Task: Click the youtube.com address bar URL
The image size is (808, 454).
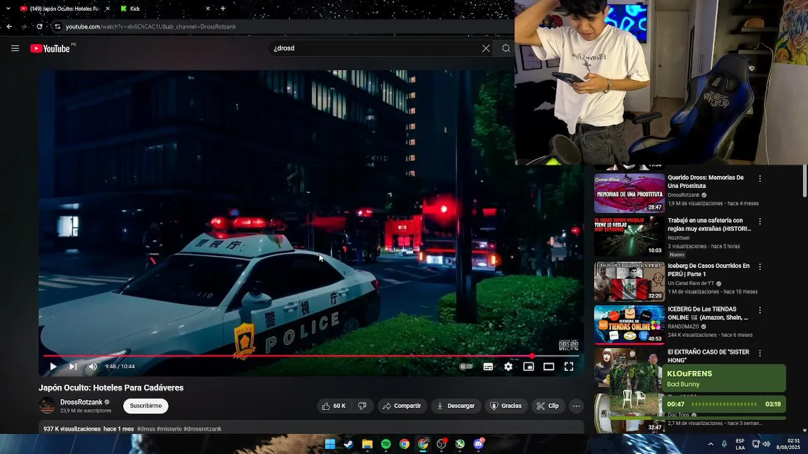Action: point(151,26)
